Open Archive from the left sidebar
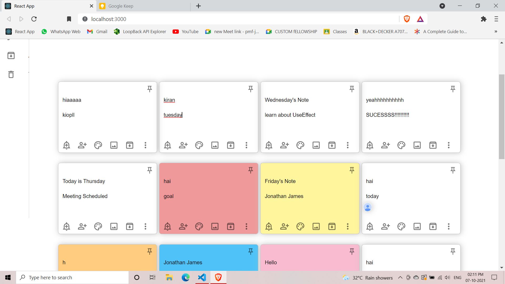 click(x=11, y=55)
